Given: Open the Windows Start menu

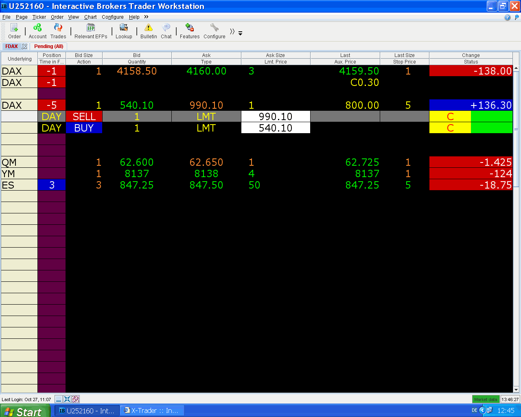Looking at the screenshot, I should coord(25,411).
